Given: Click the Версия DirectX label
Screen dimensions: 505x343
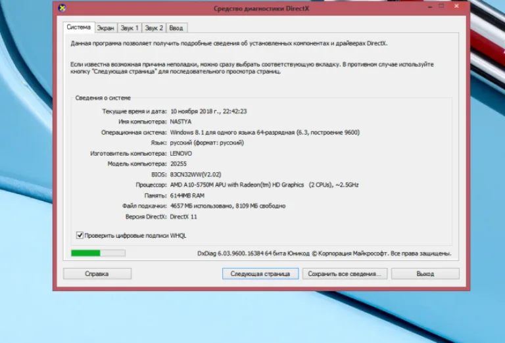Looking at the screenshot, I should [x=146, y=217].
